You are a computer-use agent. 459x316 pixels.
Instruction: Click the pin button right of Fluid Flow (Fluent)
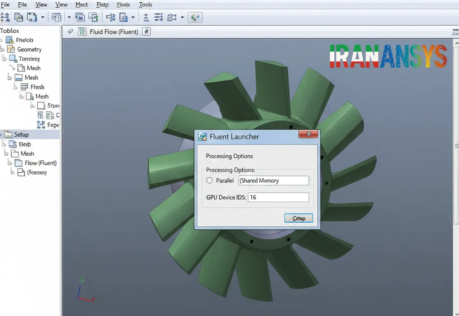pos(146,31)
